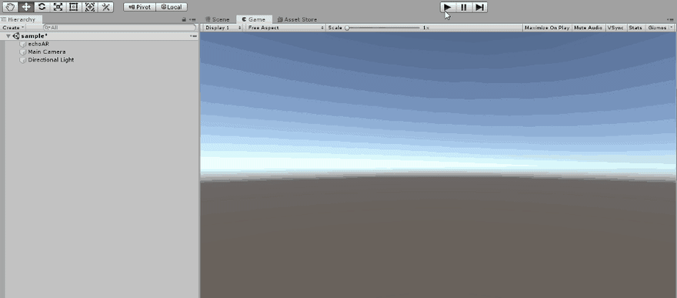Select the Rotate tool

pyautogui.click(x=42, y=7)
